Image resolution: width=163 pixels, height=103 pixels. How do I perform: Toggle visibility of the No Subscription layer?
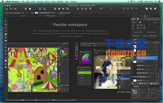point(156,77)
